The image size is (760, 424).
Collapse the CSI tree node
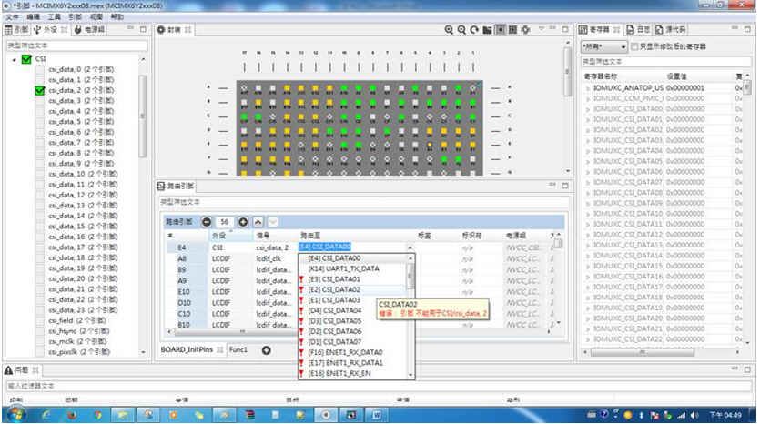(x=14, y=60)
